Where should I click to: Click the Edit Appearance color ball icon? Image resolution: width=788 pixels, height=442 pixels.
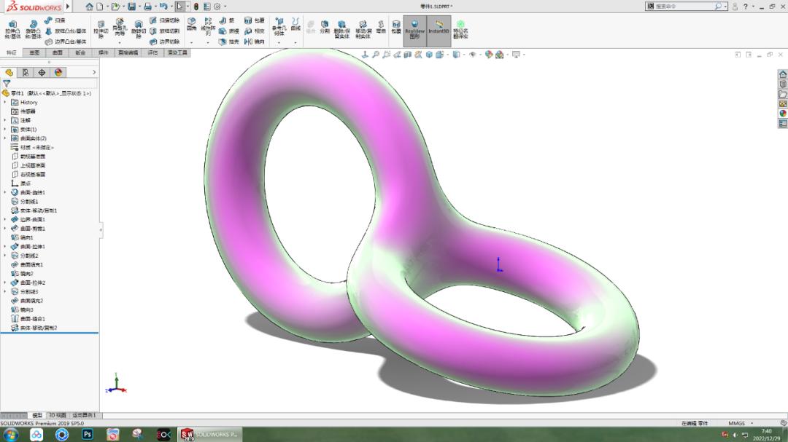tap(489, 54)
